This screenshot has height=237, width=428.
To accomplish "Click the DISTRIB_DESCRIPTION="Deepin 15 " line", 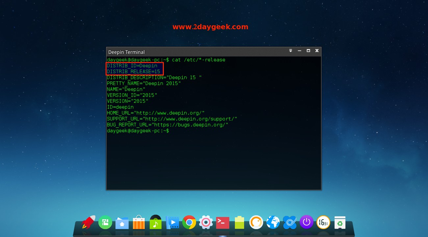I will (x=154, y=77).
